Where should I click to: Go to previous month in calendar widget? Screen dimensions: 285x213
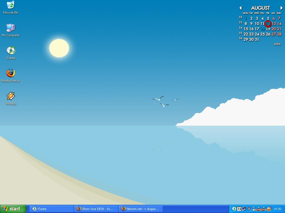click(240, 8)
